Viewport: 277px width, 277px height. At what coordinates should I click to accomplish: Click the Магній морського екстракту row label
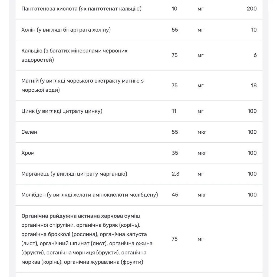pyautogui.click(x=83, y=85)
